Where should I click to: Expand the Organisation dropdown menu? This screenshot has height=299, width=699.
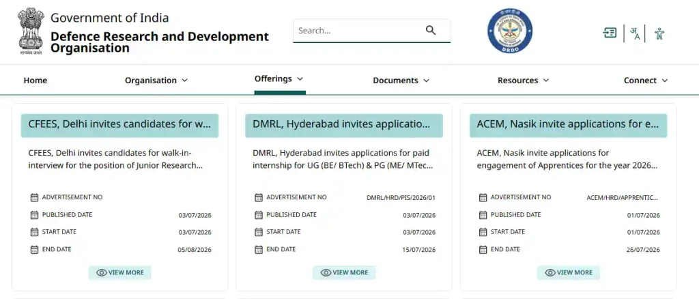[x=156, y=81]
